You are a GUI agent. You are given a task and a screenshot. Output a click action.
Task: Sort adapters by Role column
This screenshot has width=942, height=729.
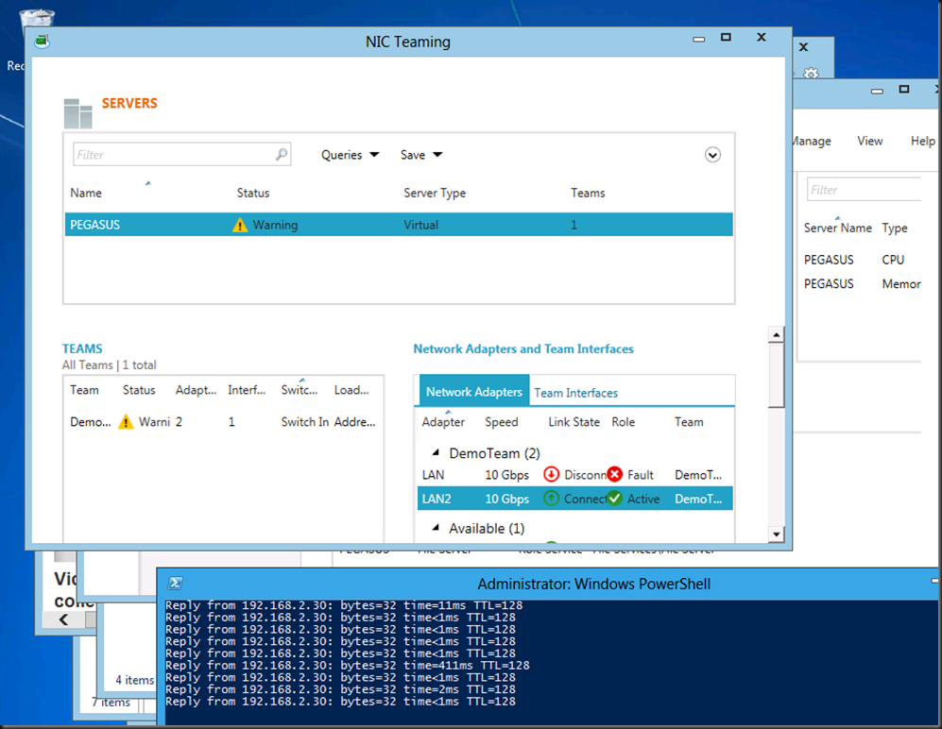pyautogui.click(x=623, y=421)
